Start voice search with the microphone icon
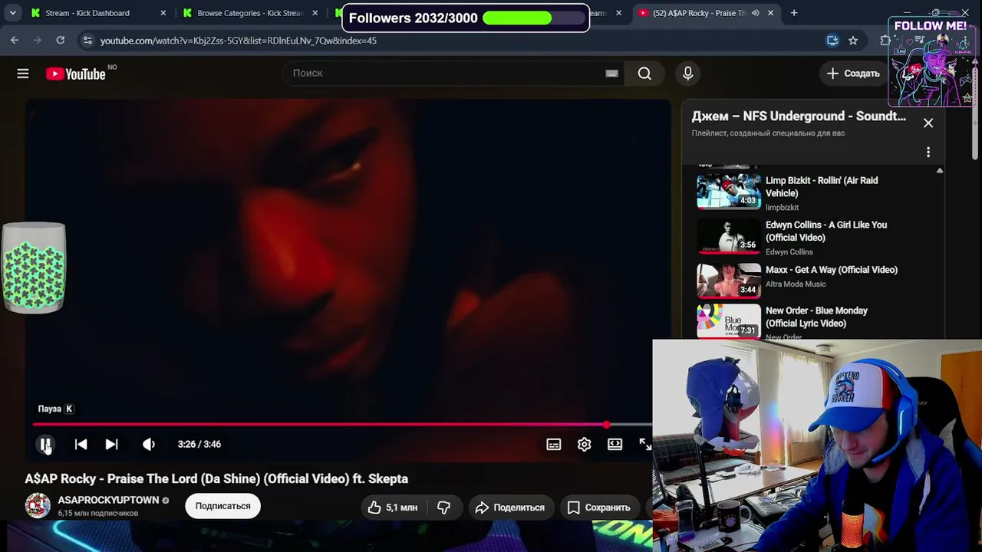Viewport: 982px width, 552px height. tap(687, 73)
